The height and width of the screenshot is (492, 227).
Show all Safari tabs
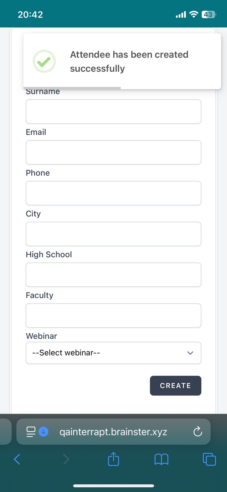click(209, 459)
